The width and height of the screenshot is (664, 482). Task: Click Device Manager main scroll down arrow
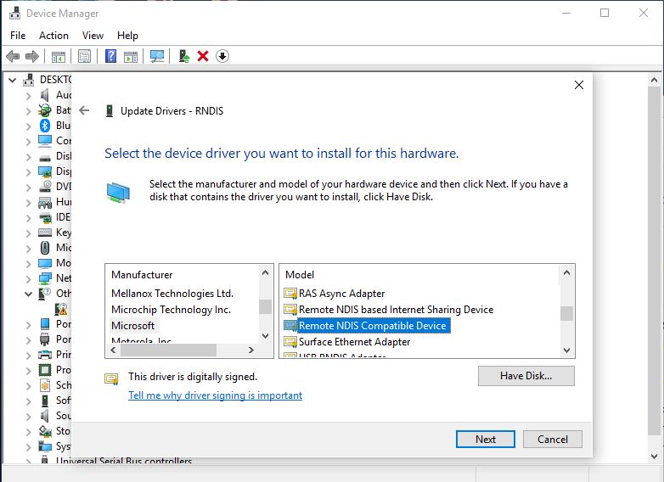pos(654,457)
